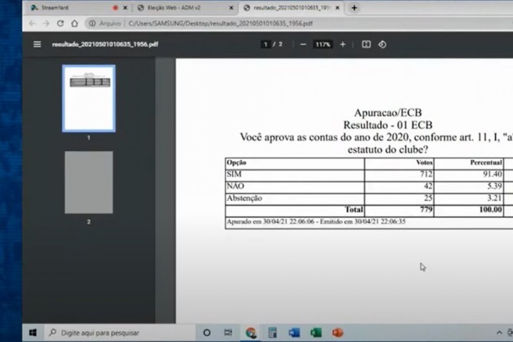Open a new browser tab
Viewport: 513px width, 342px height.
click(x=354, y=8)
